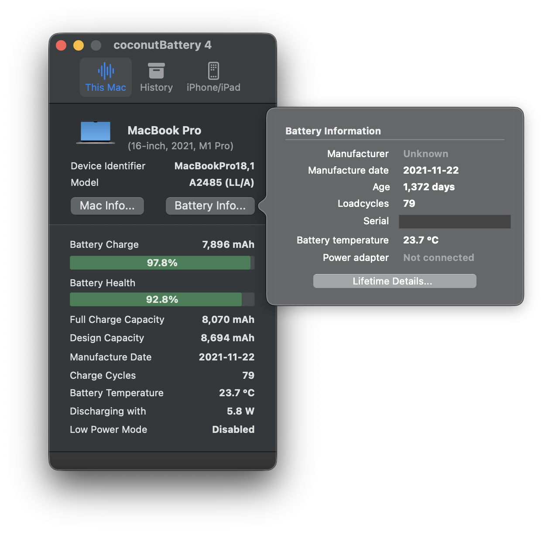Click the Power adapter label
555x535 pixels.
coord(356,257)
